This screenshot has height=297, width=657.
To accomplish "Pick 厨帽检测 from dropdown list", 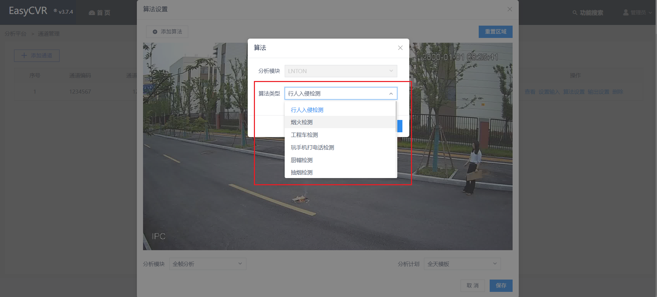I will click(301, 160).
